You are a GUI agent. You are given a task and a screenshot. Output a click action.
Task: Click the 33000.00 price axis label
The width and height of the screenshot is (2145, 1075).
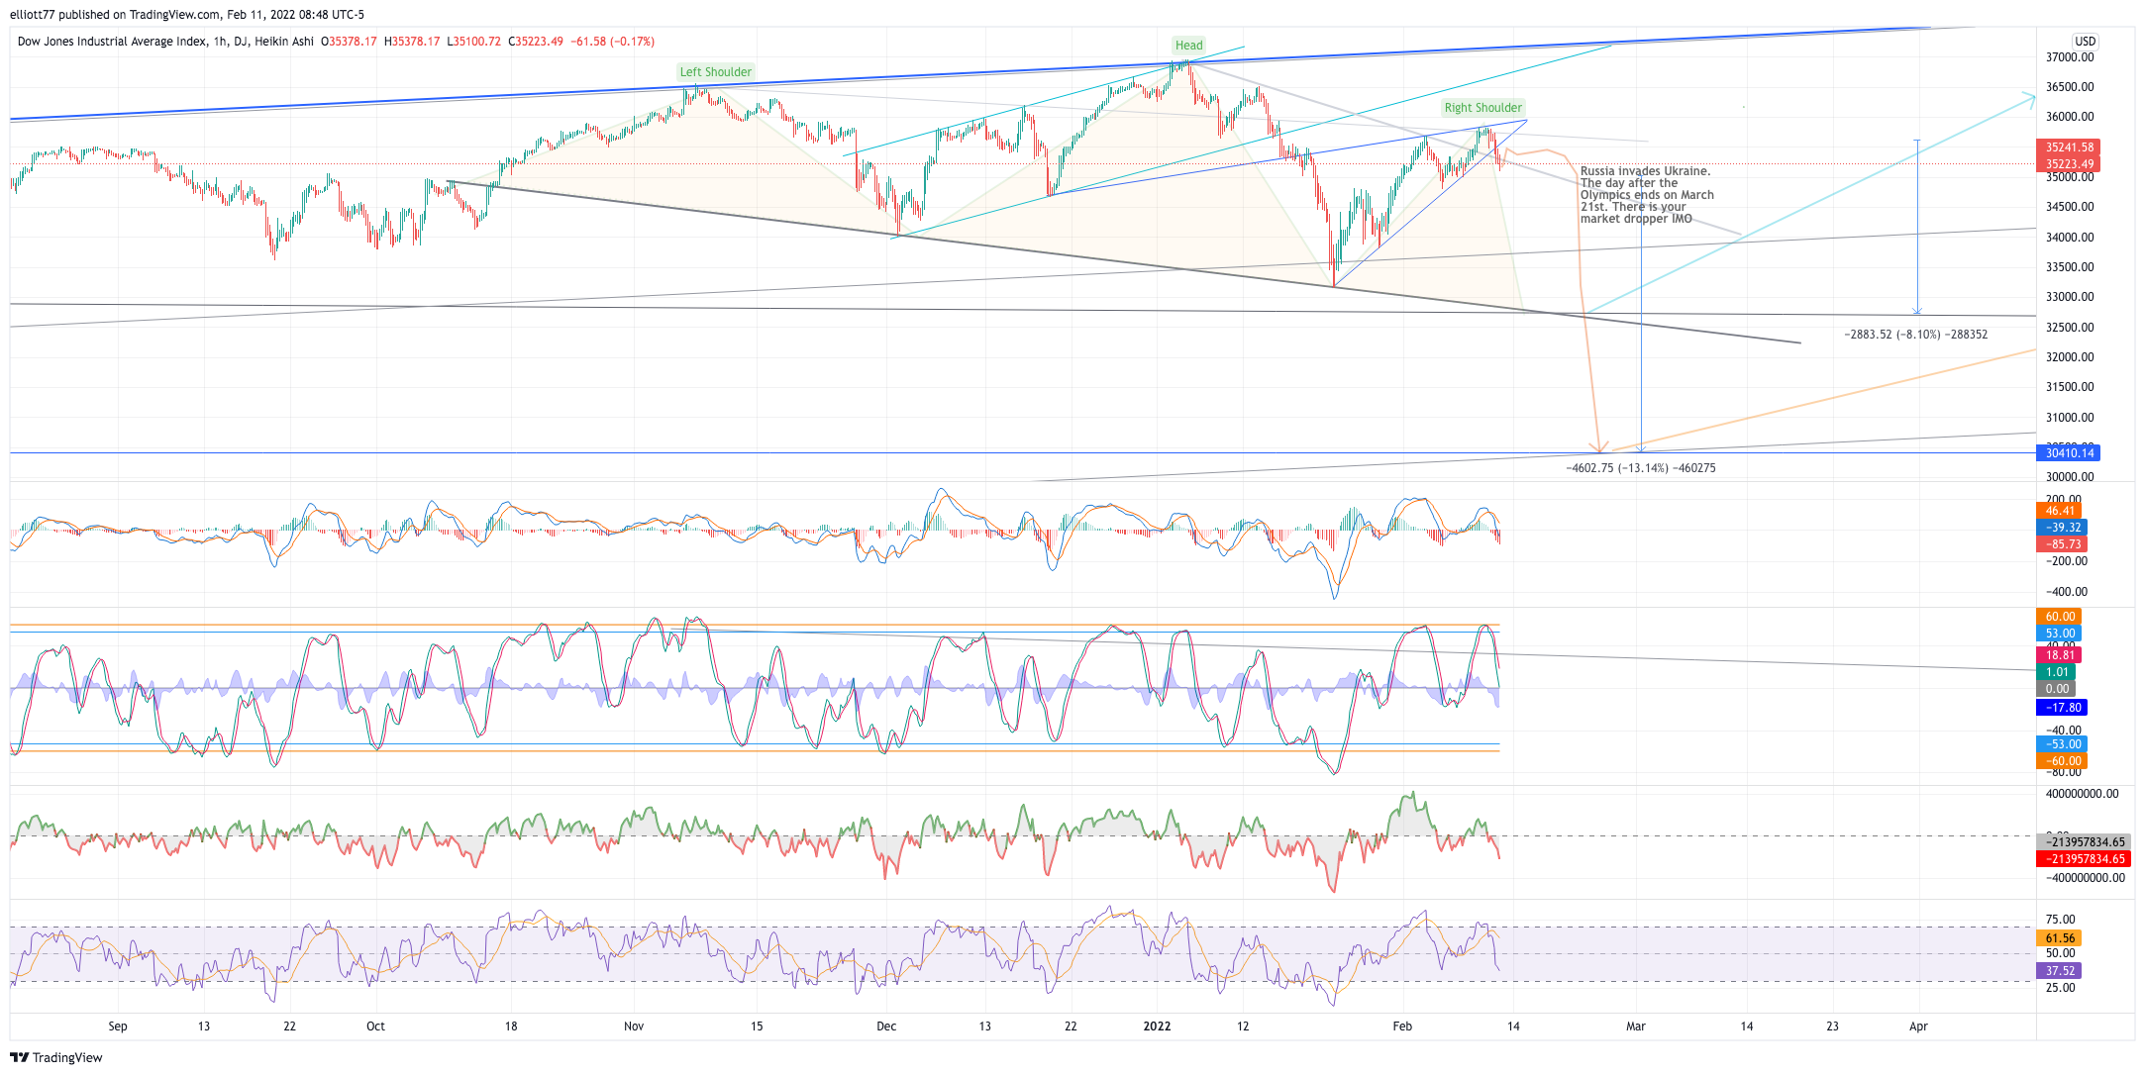click(2070, 297)
